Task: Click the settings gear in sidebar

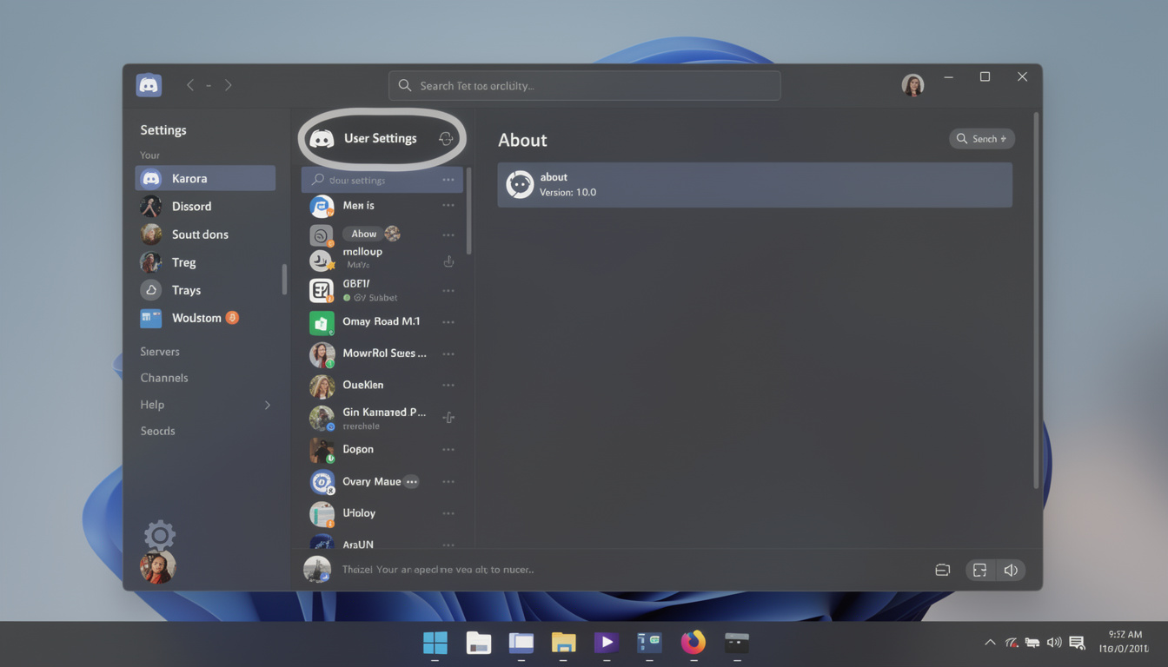Action: [159, 535]
